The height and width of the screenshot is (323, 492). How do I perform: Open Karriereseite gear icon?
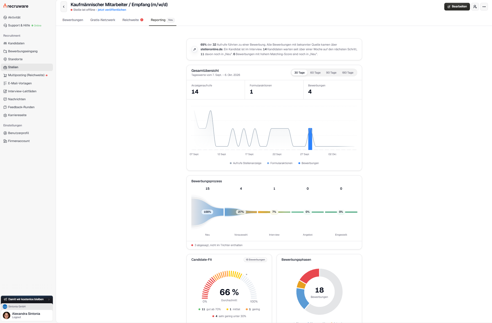coord(5,115)
